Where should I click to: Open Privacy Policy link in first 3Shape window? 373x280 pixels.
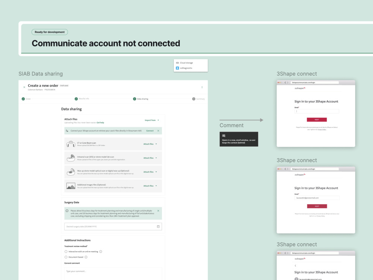(322, 130)
